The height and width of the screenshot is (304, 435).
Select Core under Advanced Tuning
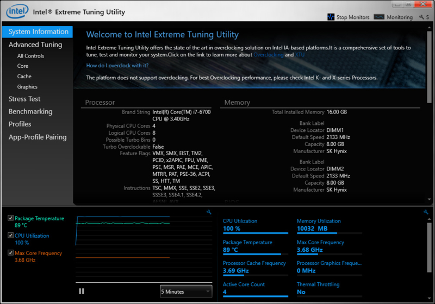click(x=23, y=66)
